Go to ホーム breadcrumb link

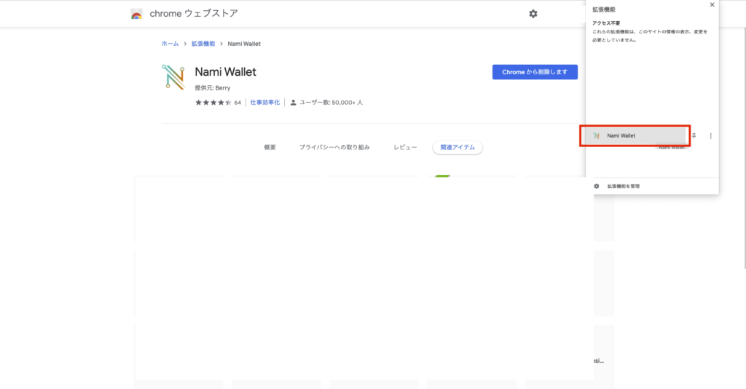[x=170, y=44]
